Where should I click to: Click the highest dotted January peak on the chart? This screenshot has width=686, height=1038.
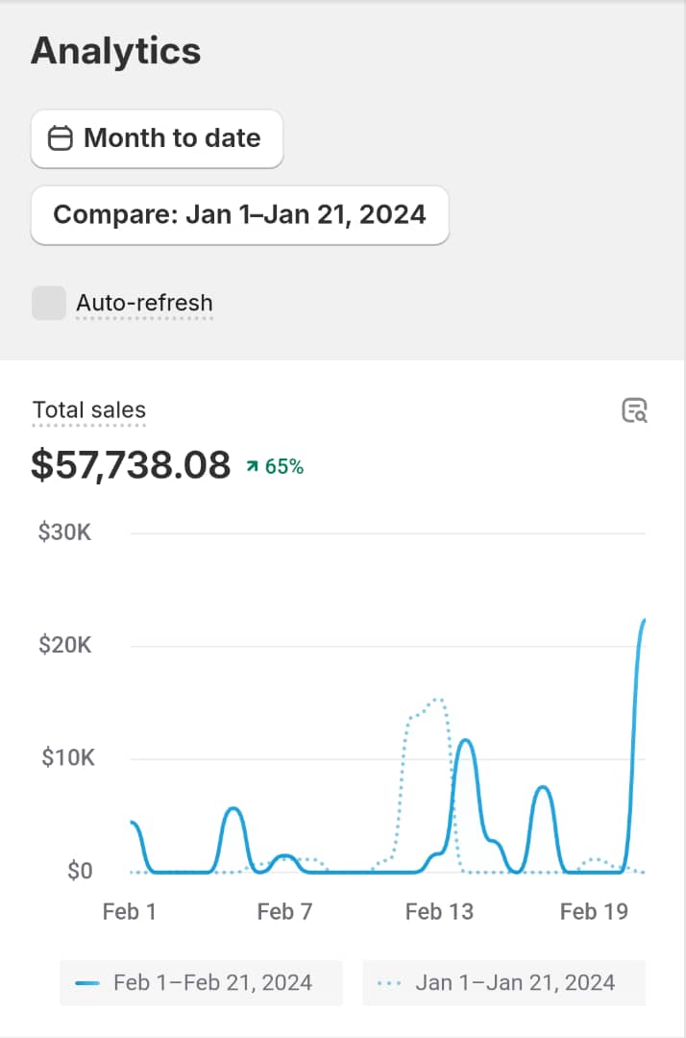[x=437, y=700]
